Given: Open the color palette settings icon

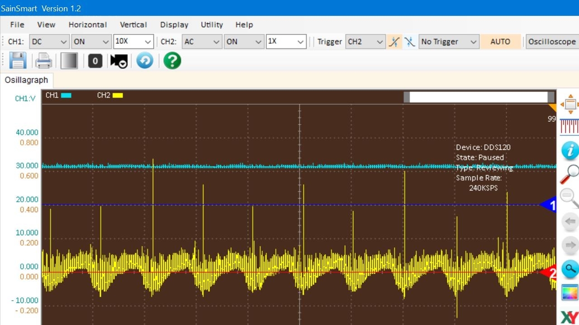Looking at the screenshot, I should click(x=570, y=292).
